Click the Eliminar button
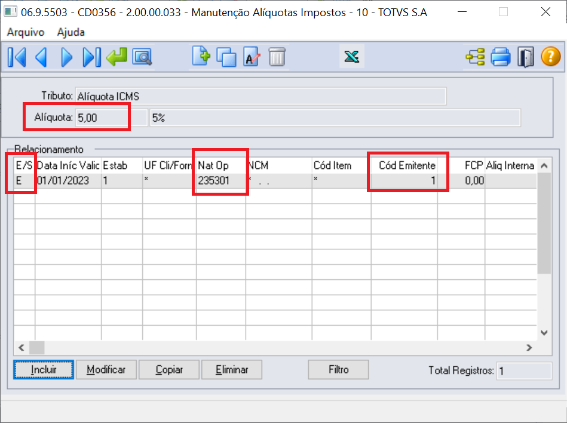The width and height of the screenshot is (567, 423). pyautogui.click(x=232, y=369)
